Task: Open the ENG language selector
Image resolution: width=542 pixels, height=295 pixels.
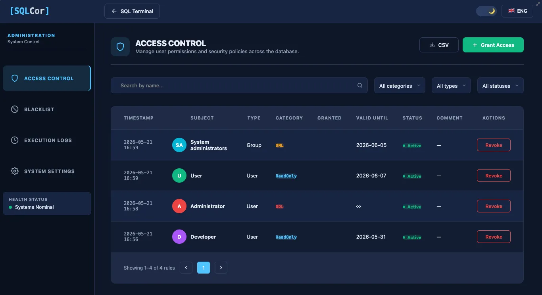Action: 517,11
